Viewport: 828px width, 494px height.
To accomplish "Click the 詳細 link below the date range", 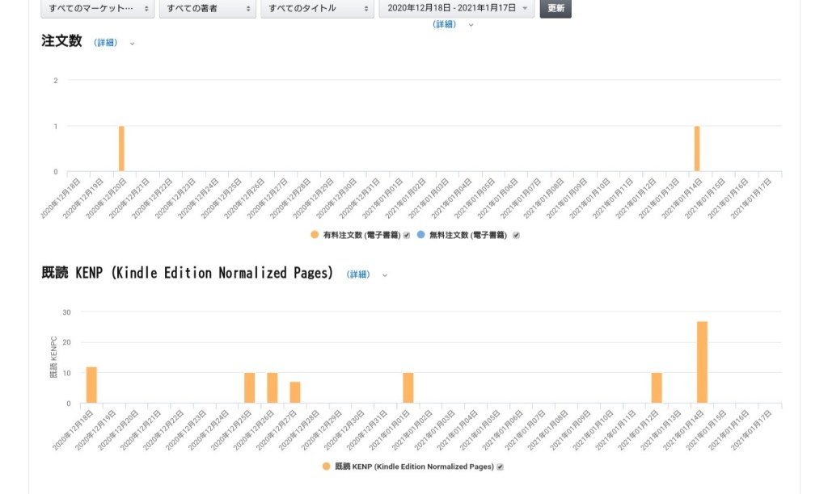I will click(445, 24).
